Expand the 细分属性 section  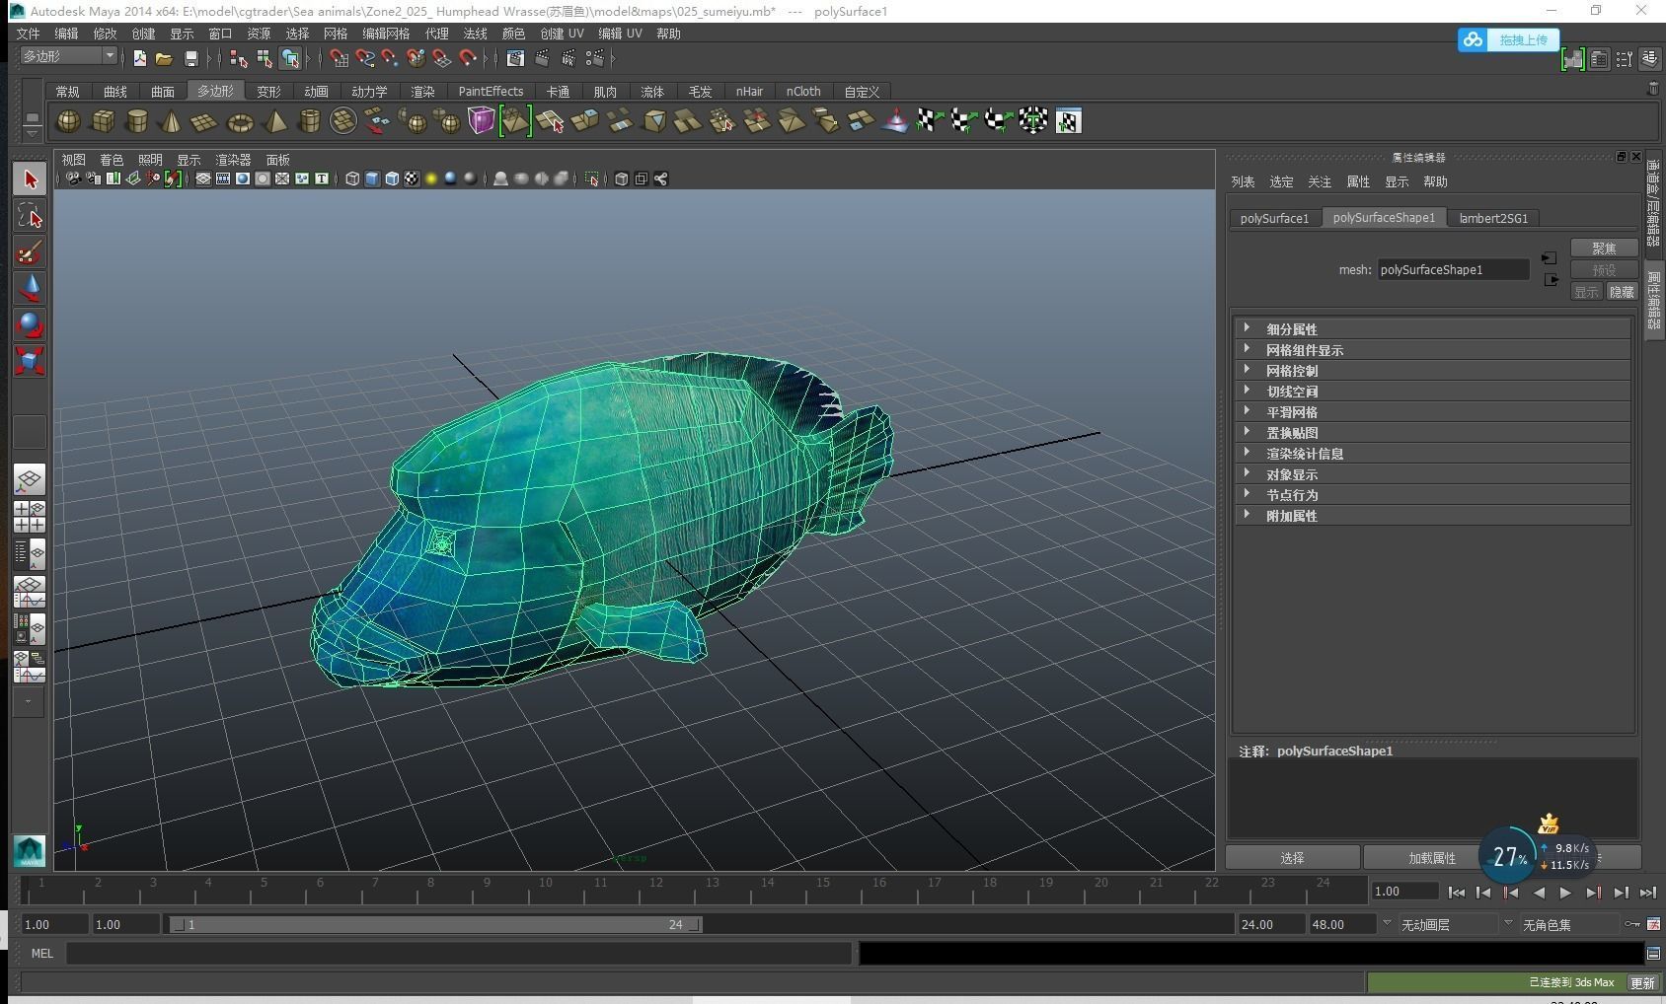click(1431, 328)
